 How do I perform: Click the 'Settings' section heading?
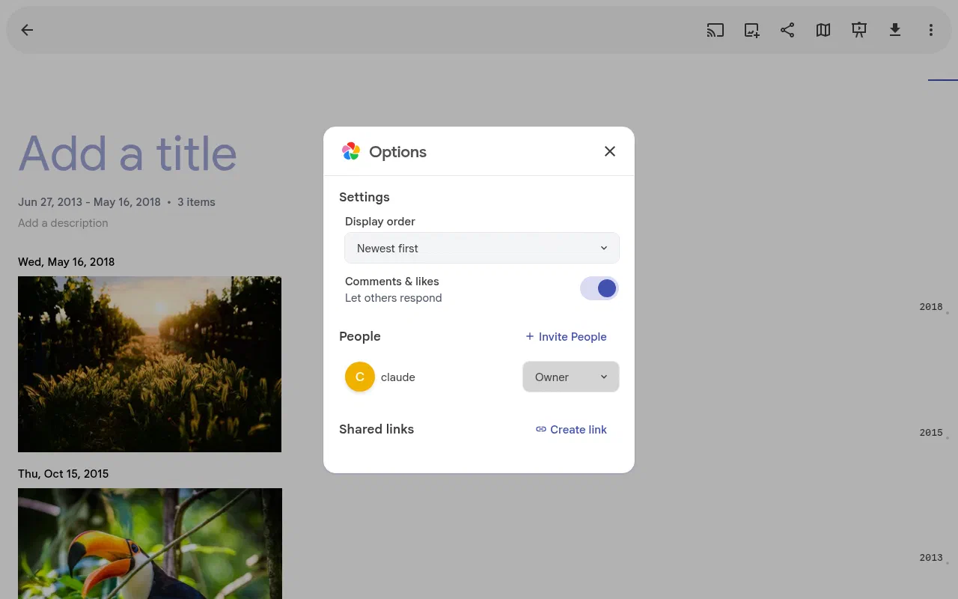[364, 197]
